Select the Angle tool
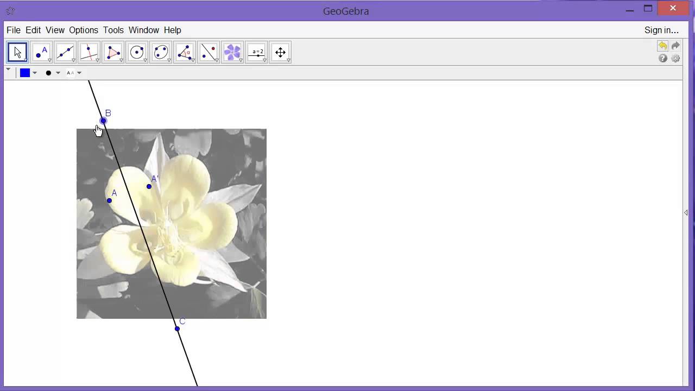Image resolution: width=695 pixels, height=391 pixels. point(185,52)
